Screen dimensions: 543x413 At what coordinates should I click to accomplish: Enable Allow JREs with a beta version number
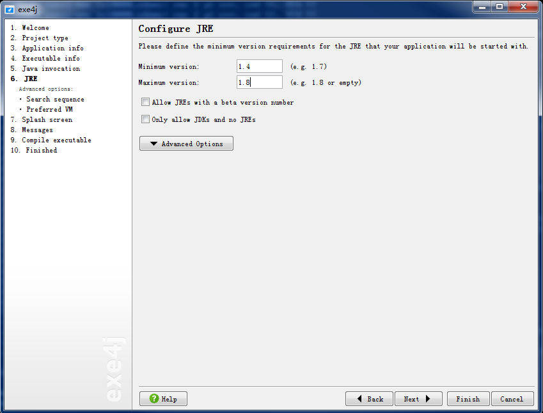coord(145,102)
